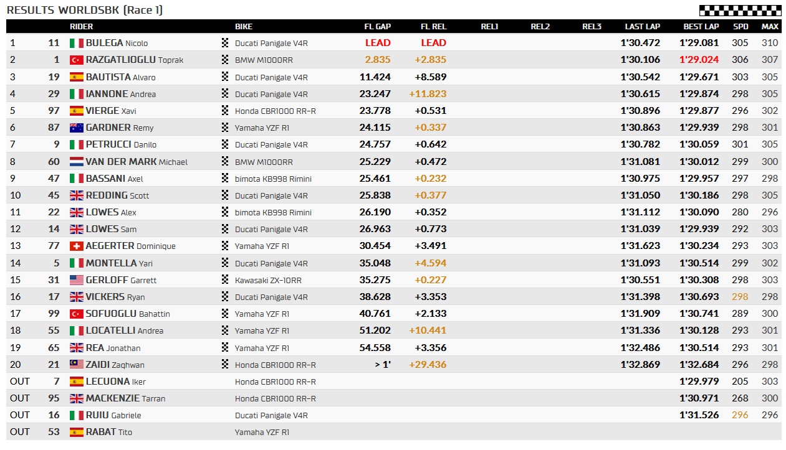This screenshot has width=786, height=450.
Task: Select rider name RAZGATLIOGLU Toprak
Action: point(135,60)
